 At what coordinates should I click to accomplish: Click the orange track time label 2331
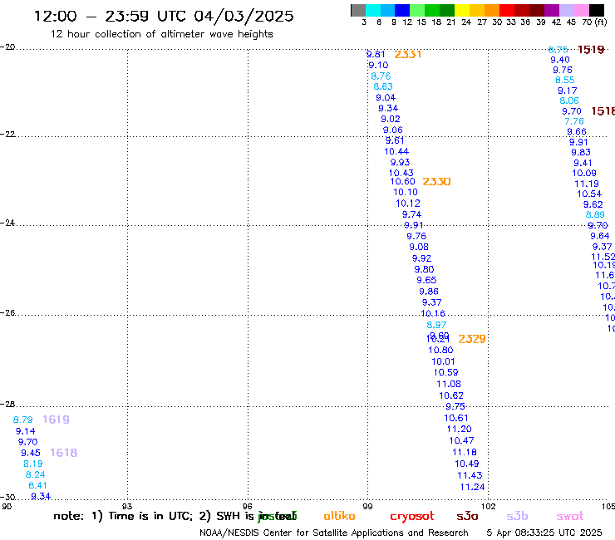[408, 54]
